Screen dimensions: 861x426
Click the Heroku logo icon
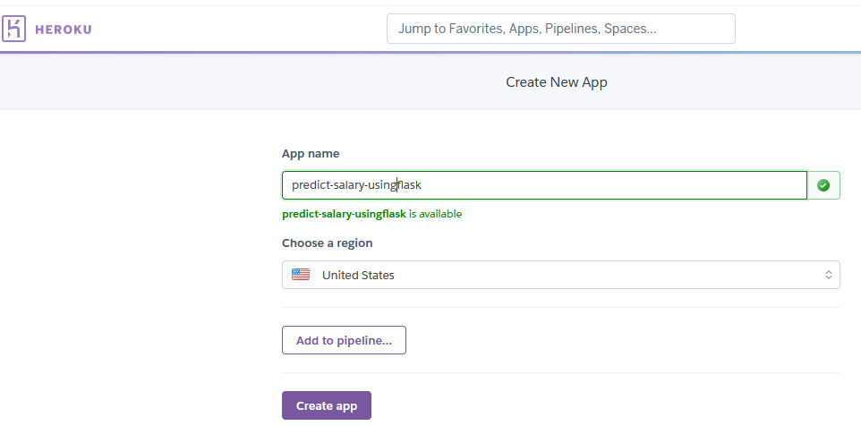(x=13, y=29)
